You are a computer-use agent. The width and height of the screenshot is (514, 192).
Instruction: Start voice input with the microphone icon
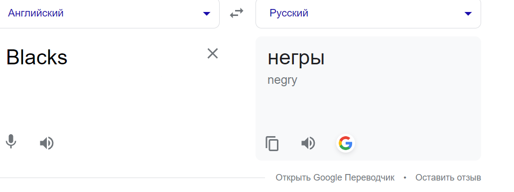(x=11, y=142)
